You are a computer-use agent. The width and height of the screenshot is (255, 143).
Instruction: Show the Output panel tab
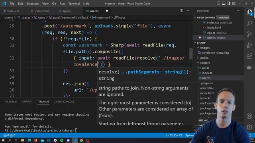[x=27, y=102]
